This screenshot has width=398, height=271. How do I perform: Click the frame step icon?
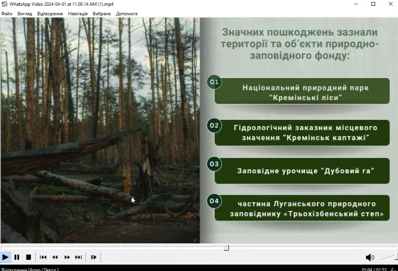(93, 257)
